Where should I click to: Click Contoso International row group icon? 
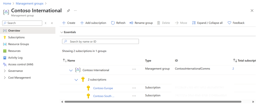point(78,70)
